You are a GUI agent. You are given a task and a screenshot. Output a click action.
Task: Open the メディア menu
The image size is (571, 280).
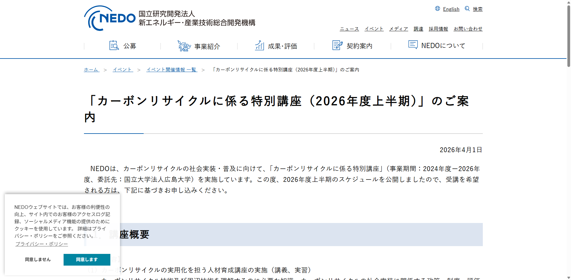pos(398,29)
